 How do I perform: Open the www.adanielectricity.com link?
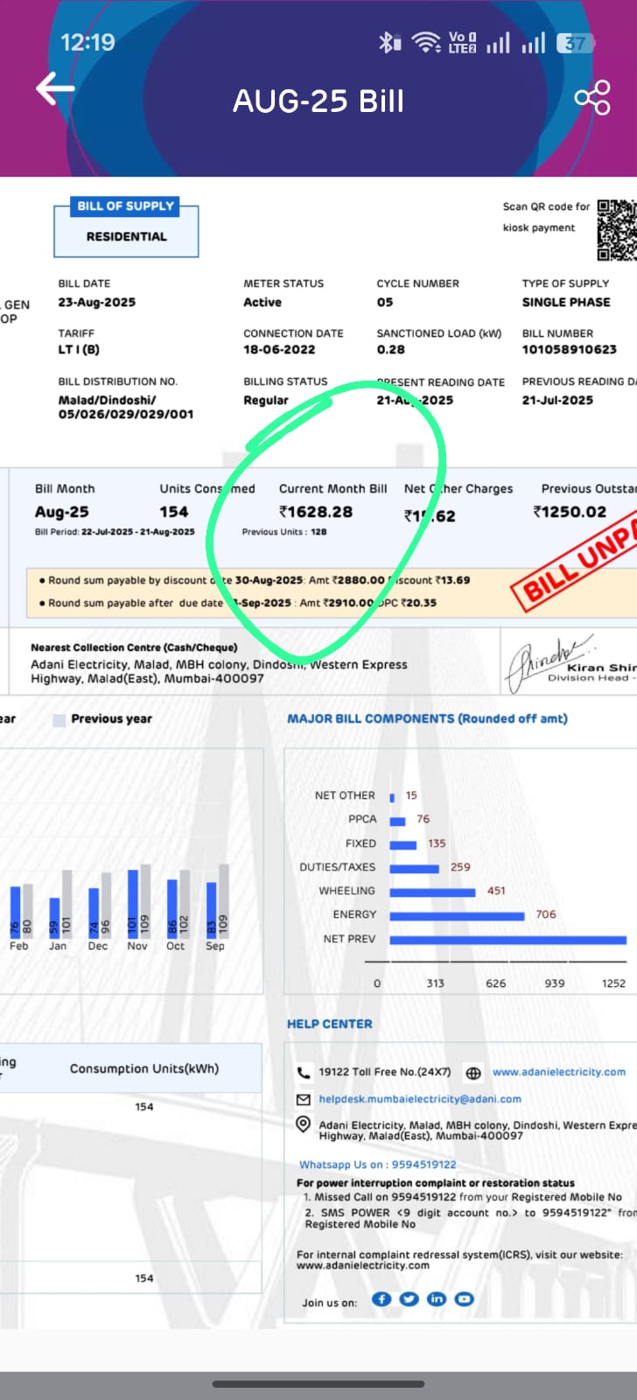[558, 1072]
